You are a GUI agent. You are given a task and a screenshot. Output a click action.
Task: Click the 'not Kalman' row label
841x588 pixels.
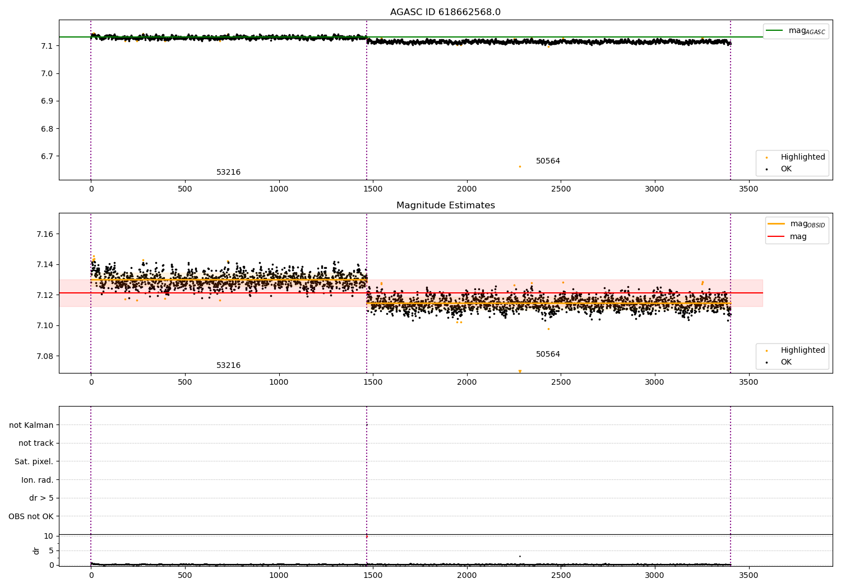tap(31, 425)
